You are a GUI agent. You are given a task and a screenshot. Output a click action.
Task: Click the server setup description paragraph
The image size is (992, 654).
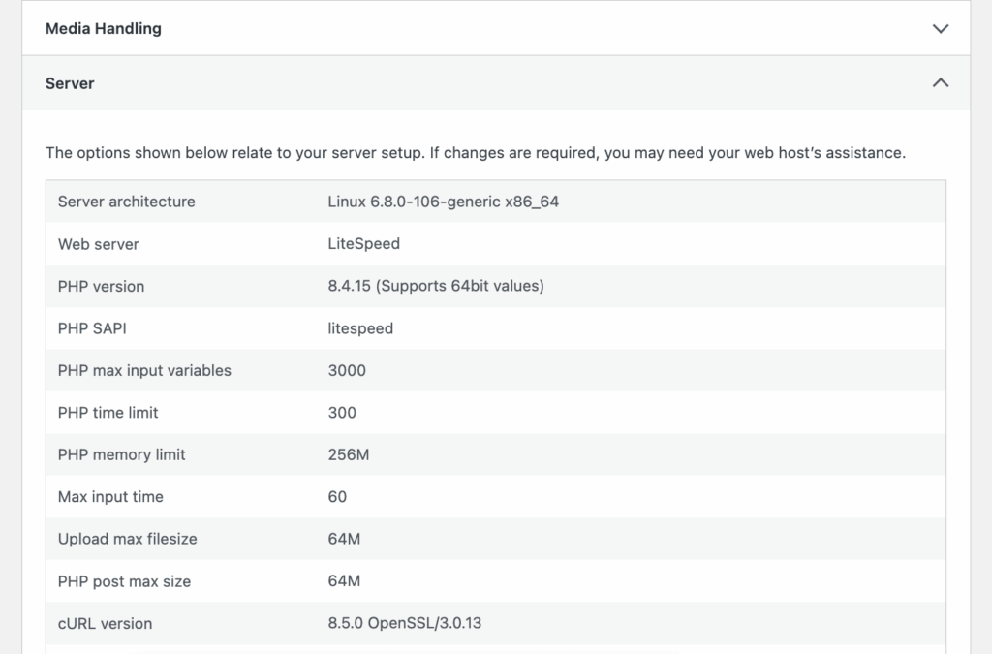click(x=475, y=153)
